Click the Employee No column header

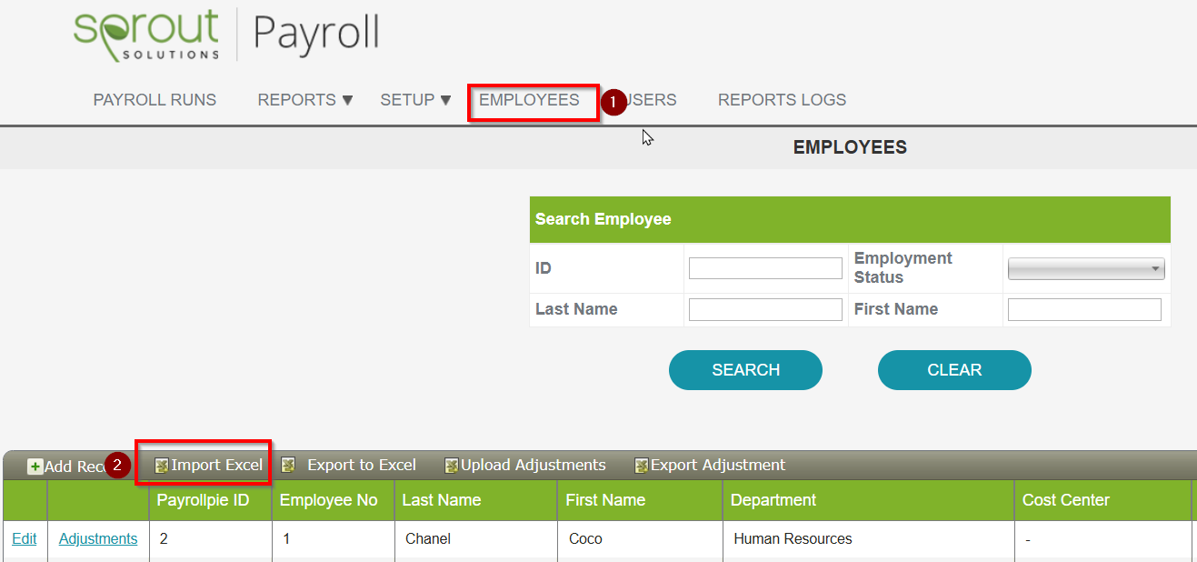coord(334,500)
